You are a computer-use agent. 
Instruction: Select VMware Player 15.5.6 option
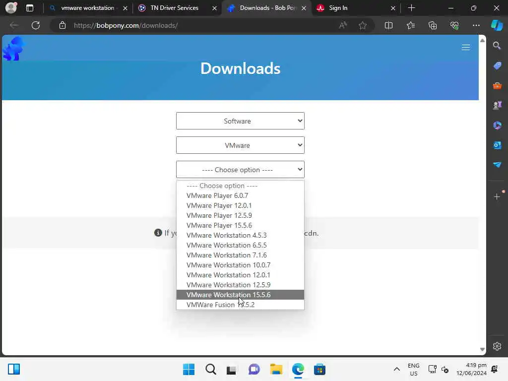coord(240,226)
